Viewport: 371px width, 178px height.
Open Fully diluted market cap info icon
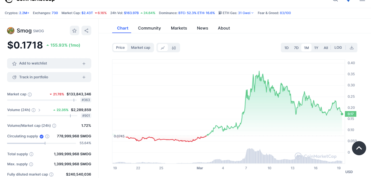(51, 175)
